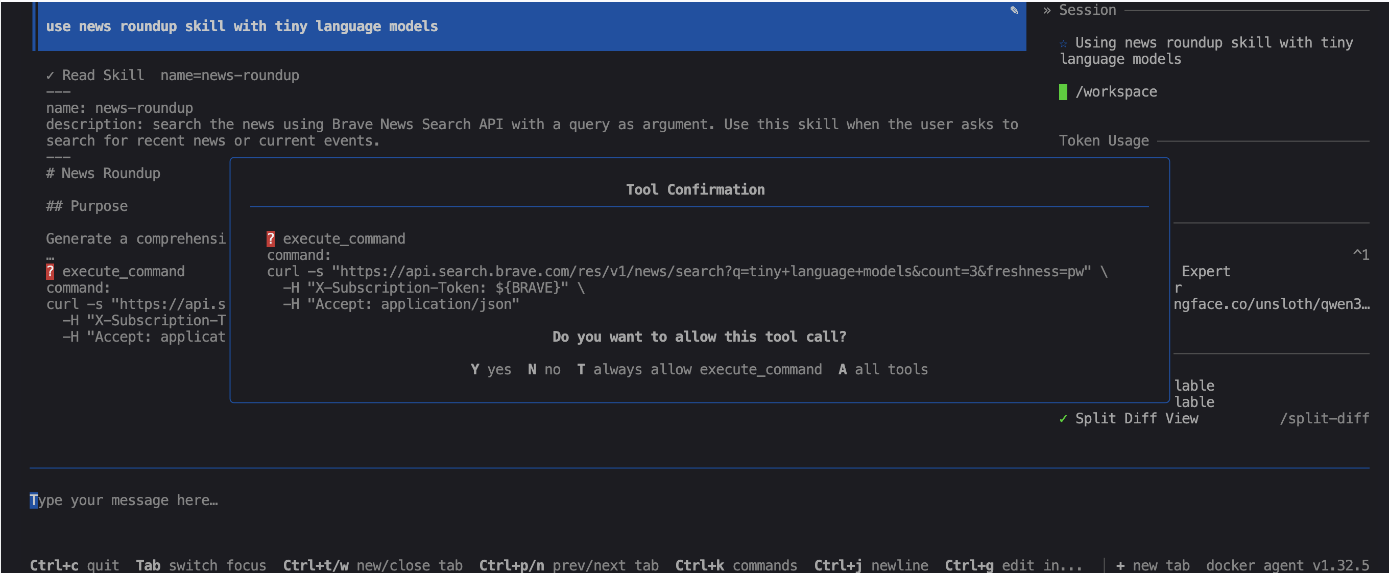
Task: Click the ellipsis to expand truncated skill output
Action: (x=50, y=256)
